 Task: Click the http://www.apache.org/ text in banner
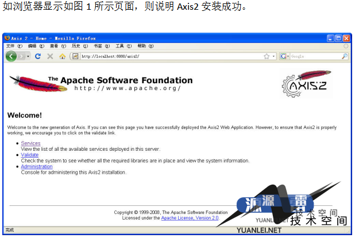click(128, 88)
